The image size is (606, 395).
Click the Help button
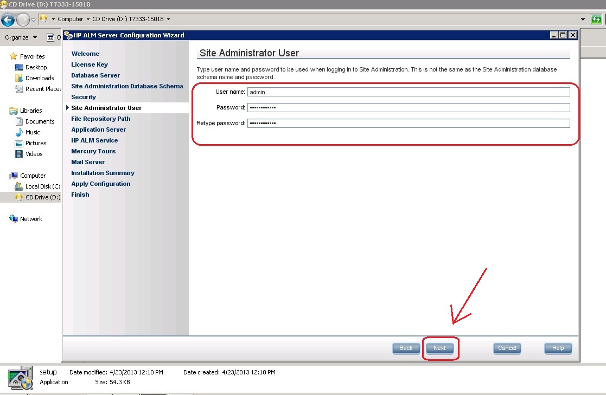pyautogui.click(x=558, y=348)
